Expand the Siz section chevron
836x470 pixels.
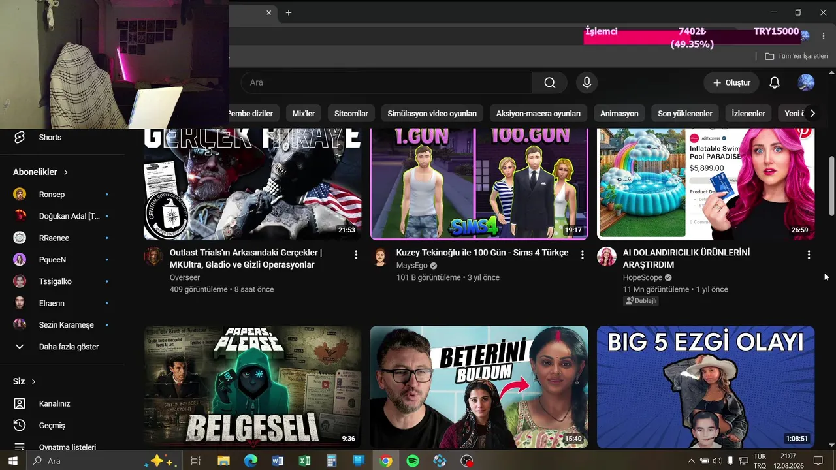[33, 381]
